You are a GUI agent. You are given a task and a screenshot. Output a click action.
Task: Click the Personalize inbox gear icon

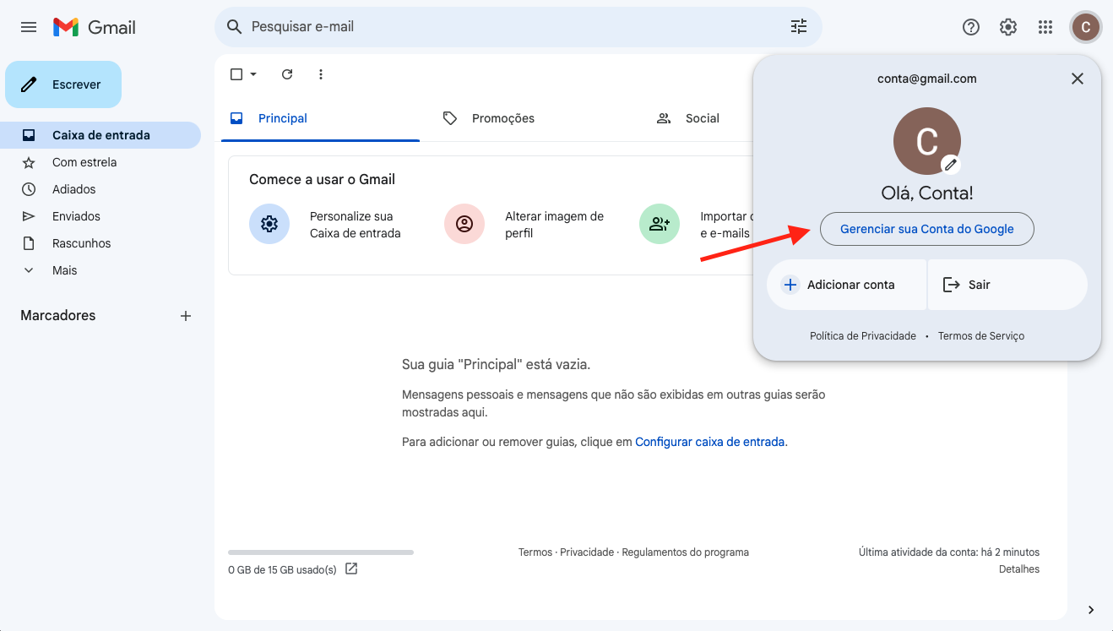[x=269, y=224]
